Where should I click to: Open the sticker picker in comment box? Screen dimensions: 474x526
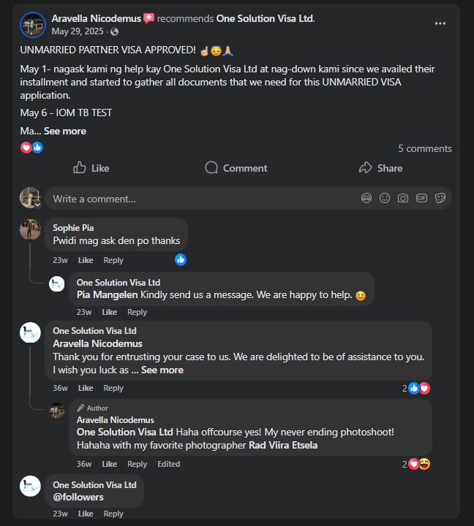click(440, 198)
